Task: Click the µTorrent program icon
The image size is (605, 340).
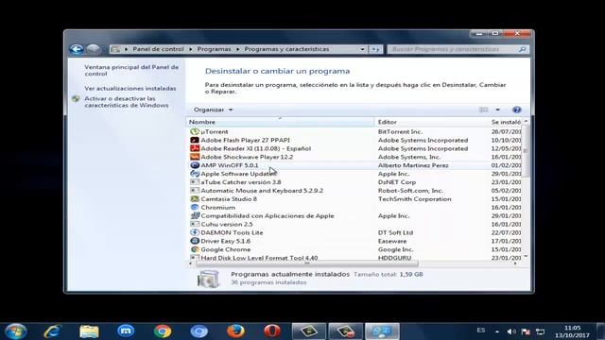Action: point(195,132)
